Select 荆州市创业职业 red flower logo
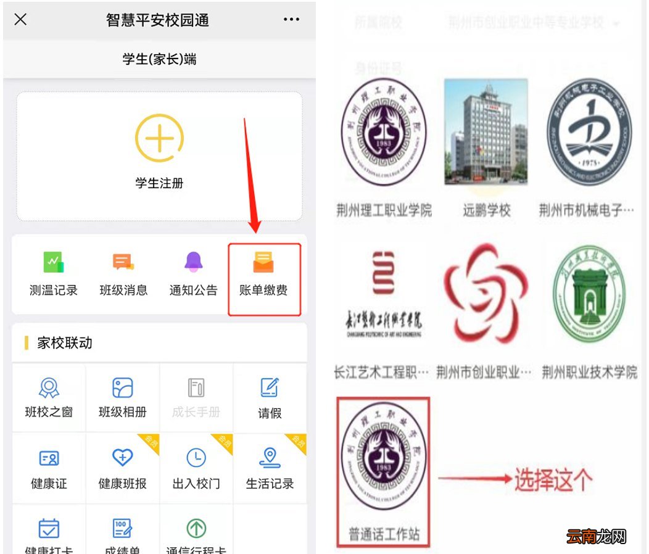 click(486, 294)
